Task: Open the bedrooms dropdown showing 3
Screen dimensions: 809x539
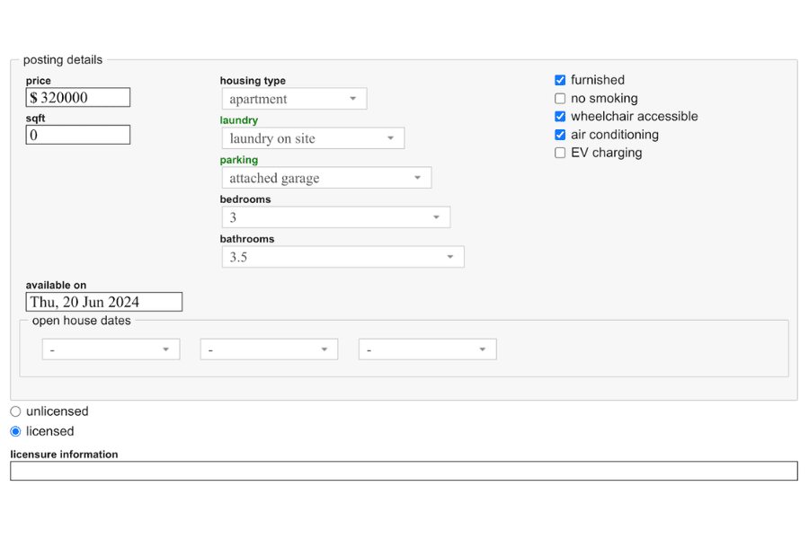Action: coord(336,217)
